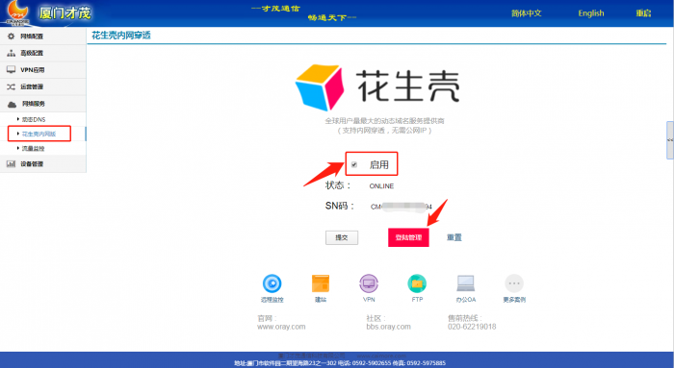Open the hierarchy icon for 高级配置
Viewport: 674px width, 368px height.
point(12,53)
